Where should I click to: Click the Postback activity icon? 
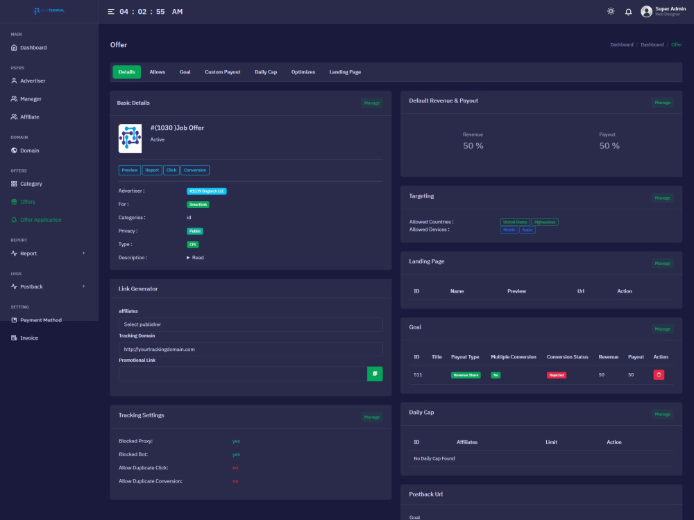point(14,286)
